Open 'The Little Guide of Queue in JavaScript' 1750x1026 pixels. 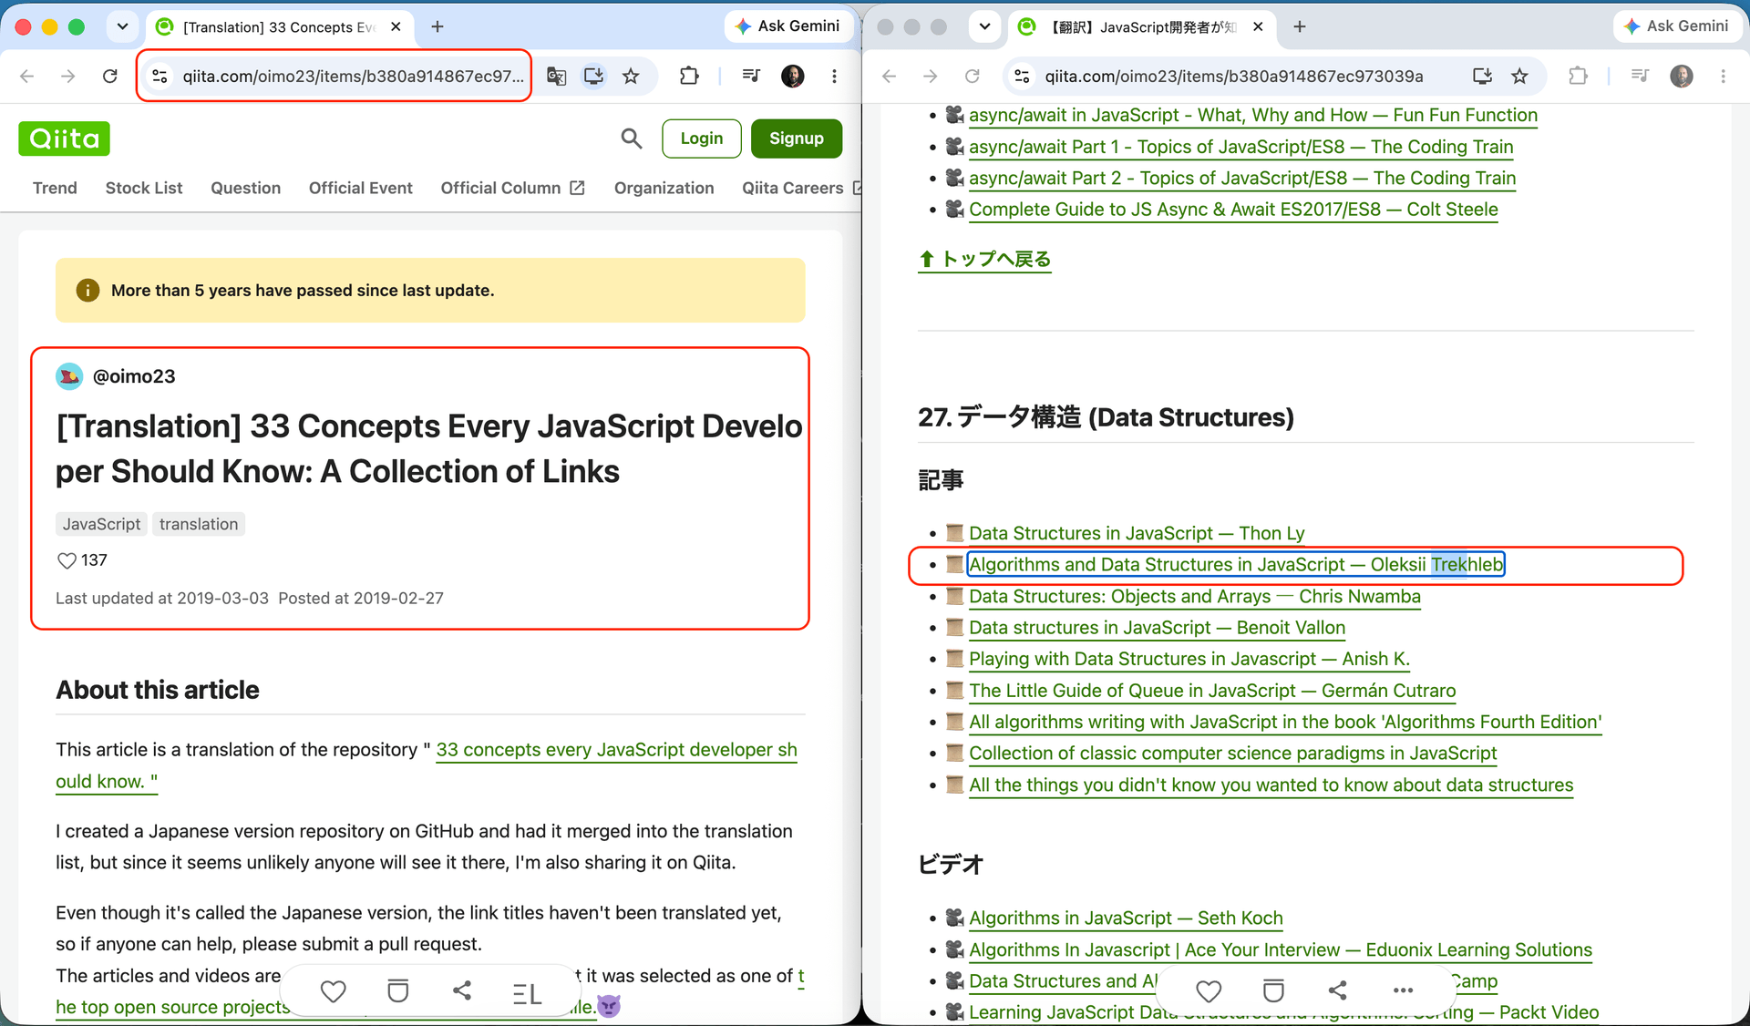click(1212, 691)
